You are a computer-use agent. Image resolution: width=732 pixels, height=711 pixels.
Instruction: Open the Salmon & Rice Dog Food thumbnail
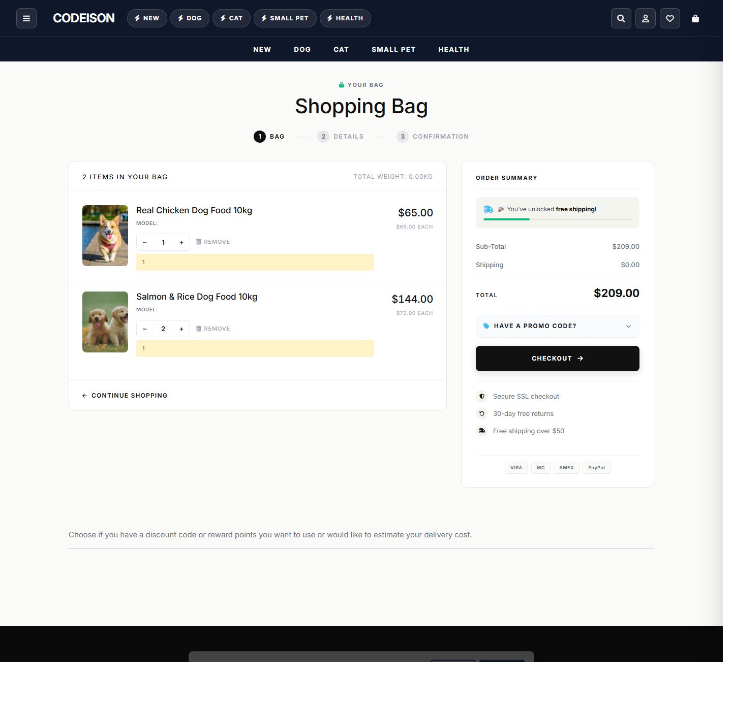(x=105, y=322)
